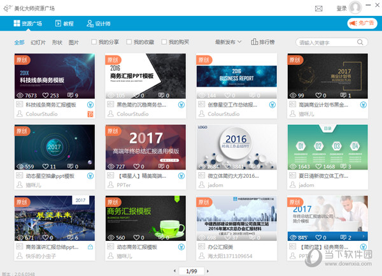Click download icon for 【简约蓝】经典商务
This screenshot has height=276, width=382.
(x=364, y=247)
